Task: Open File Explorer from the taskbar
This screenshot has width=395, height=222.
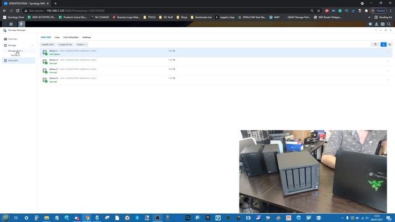Action: coord(47,218)
